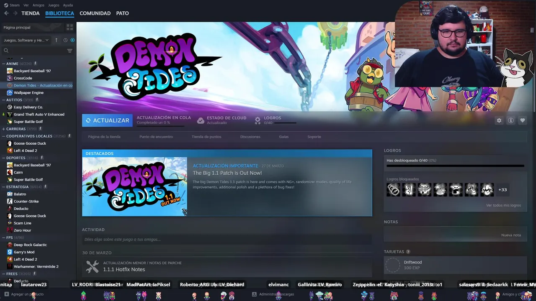536x301 pixels.
Task: Expand the CARRERAS collection
Action: pyautogui.click(x=4, y=129)
